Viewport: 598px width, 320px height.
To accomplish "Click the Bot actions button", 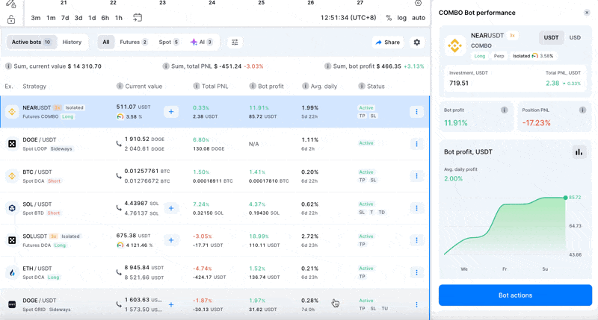I will tap(515, 295).
